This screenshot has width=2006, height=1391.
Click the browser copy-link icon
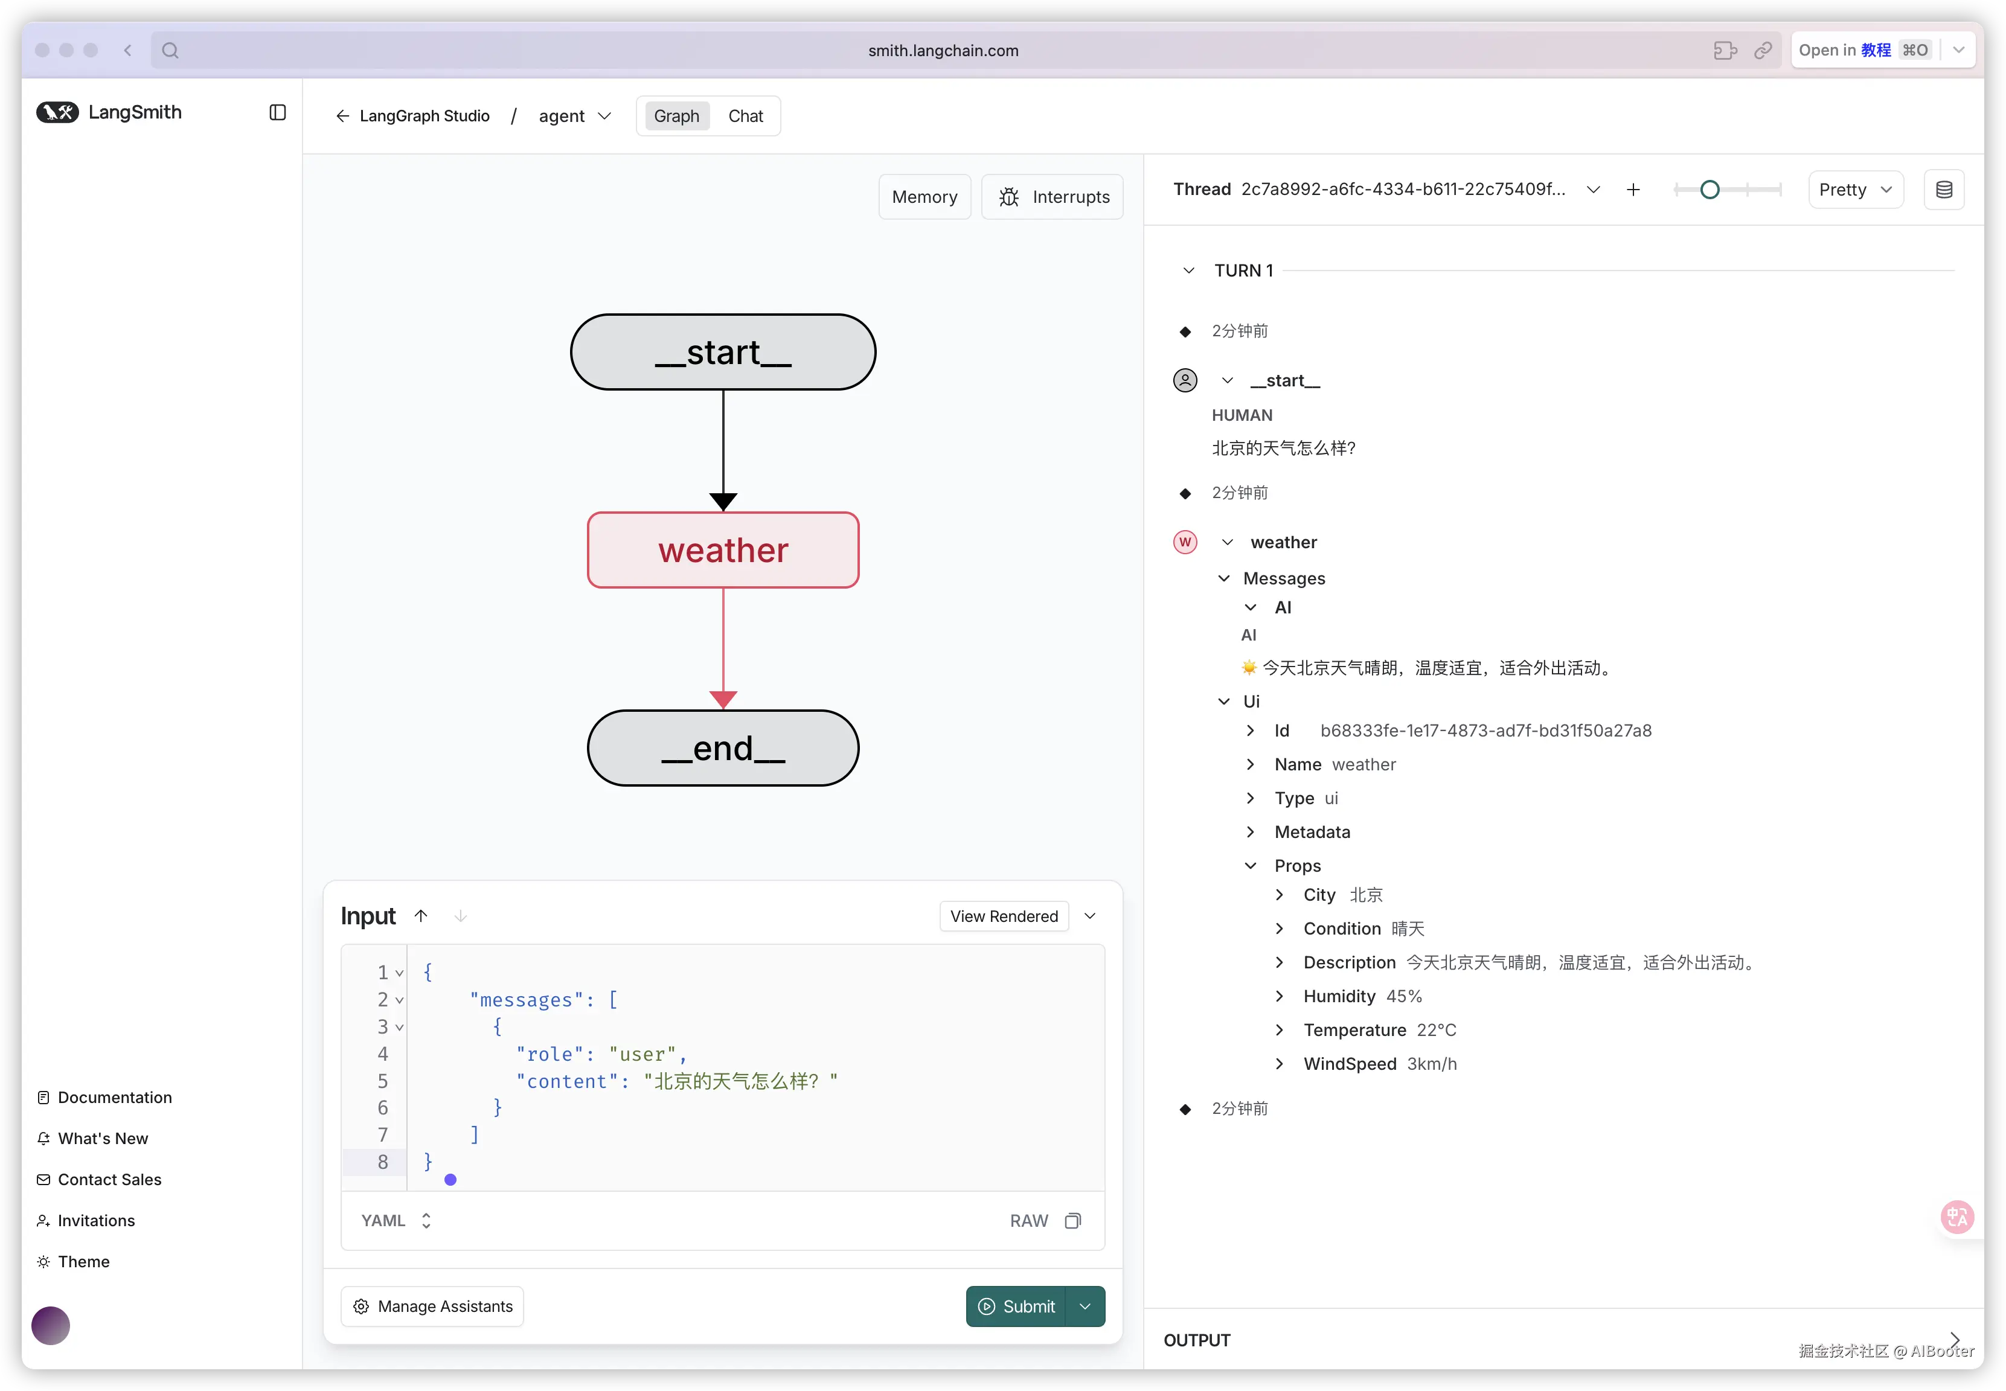click(1762, 51)
